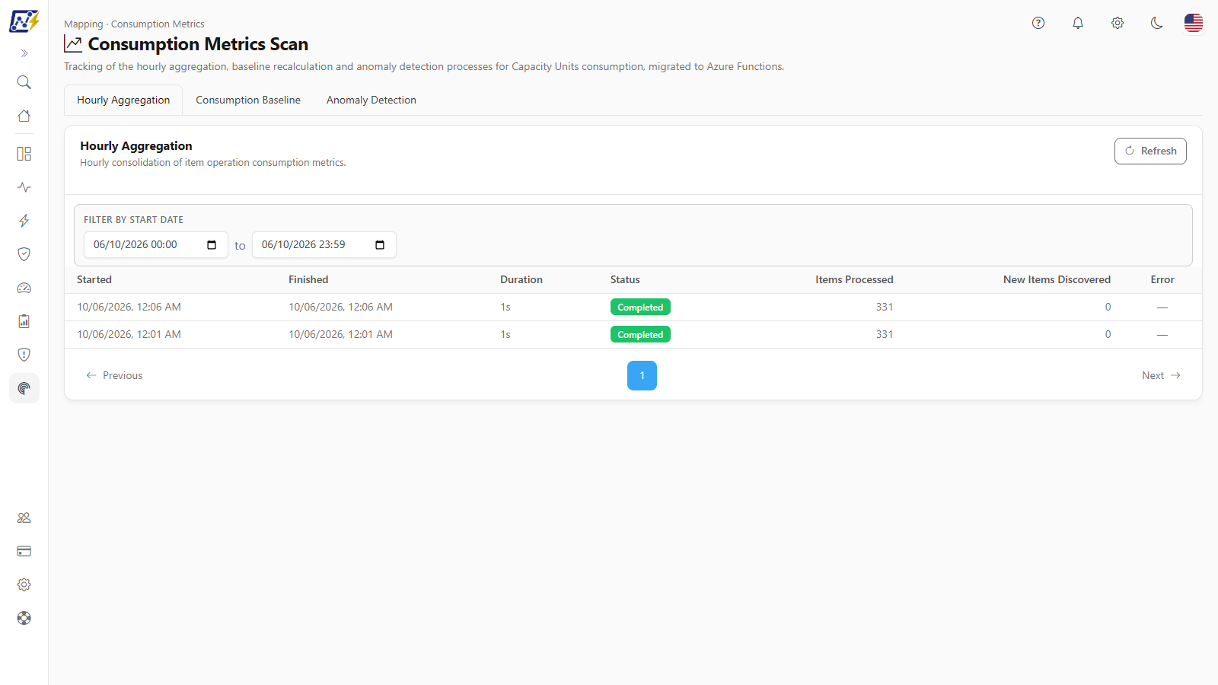Open the lifebuoy support icon

click(24, 618)
